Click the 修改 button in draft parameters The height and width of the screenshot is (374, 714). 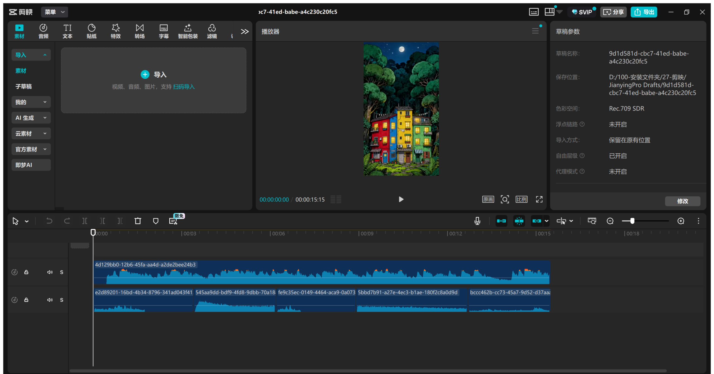click(x=682, y=201)
